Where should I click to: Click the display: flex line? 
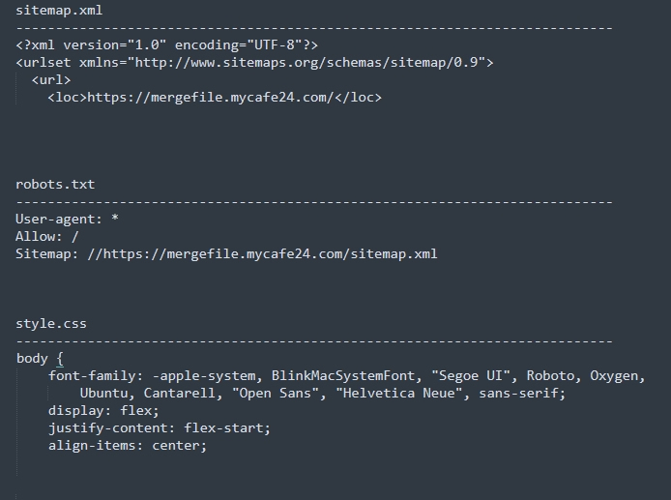[x=103, y=411]
